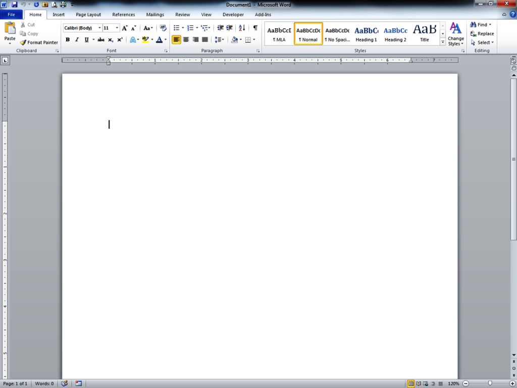The width and height of the screenshot is (517, 388).
Task: Click the 120% zoom level text
Action: [453, 383]
